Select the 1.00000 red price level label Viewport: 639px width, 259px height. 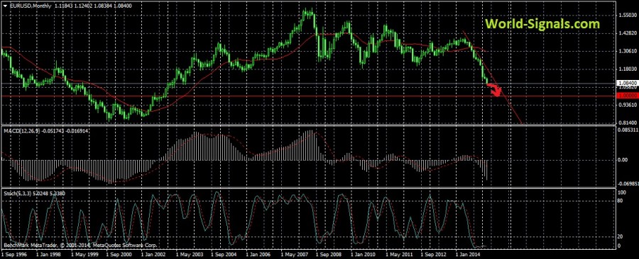point(627,96)
